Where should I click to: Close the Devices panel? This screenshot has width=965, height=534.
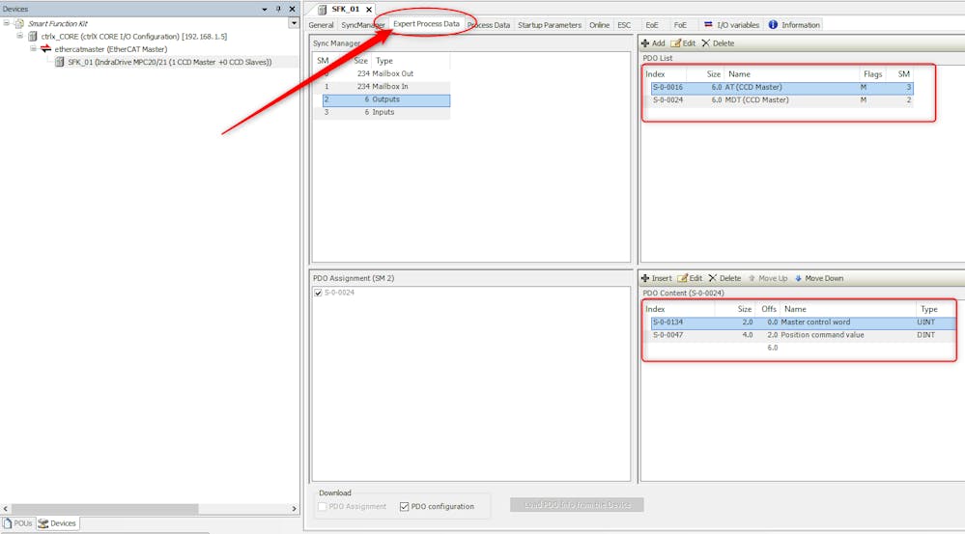tap(293, 10)
